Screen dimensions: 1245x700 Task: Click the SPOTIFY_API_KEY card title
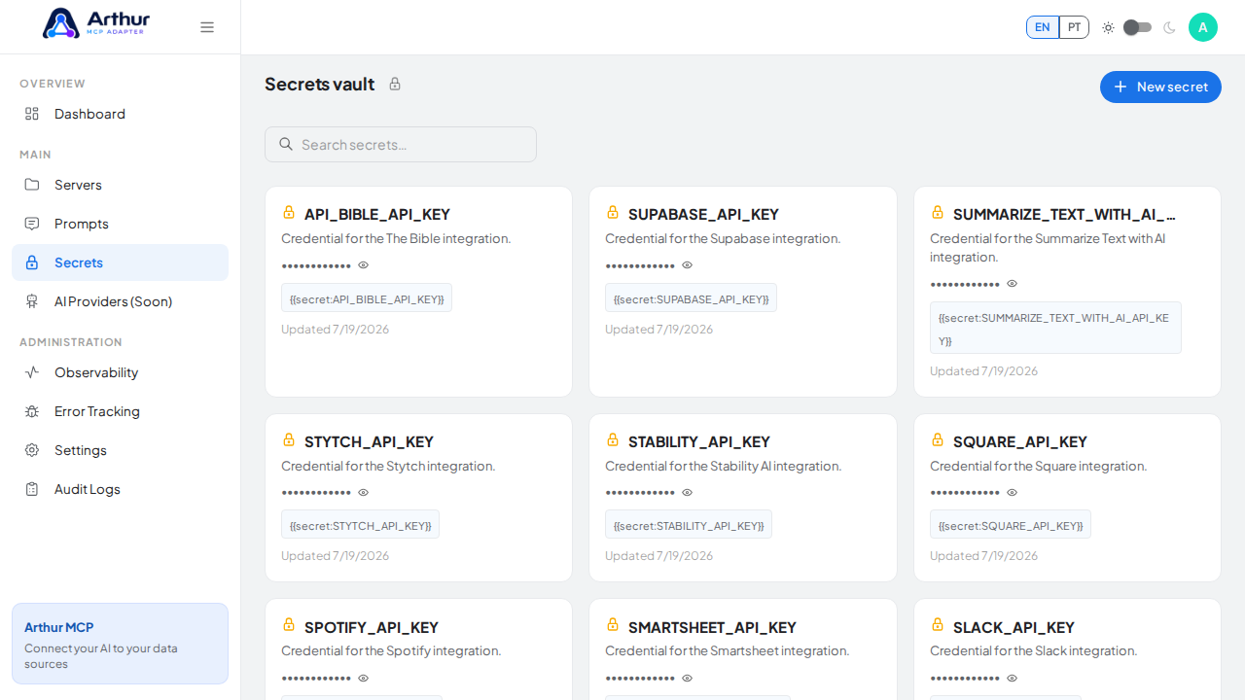pyautogui.click(x=372, y=627)
